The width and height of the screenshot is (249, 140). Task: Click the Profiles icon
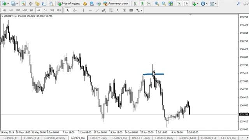[13, 3]
